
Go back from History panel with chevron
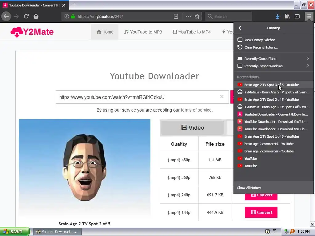click(240, 28)
